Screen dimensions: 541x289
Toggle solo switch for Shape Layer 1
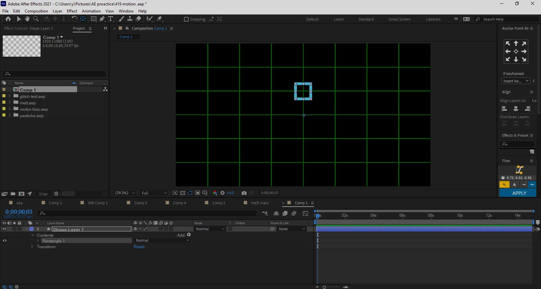[14, 229]
